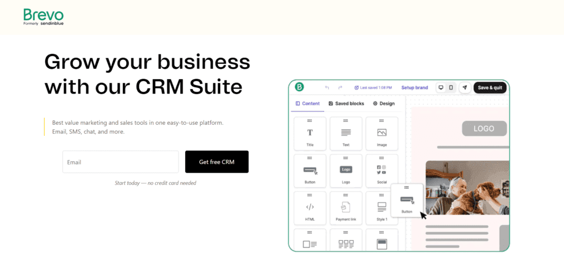Click the 'Formerly sendinblue' text under logo

point(44,24)
